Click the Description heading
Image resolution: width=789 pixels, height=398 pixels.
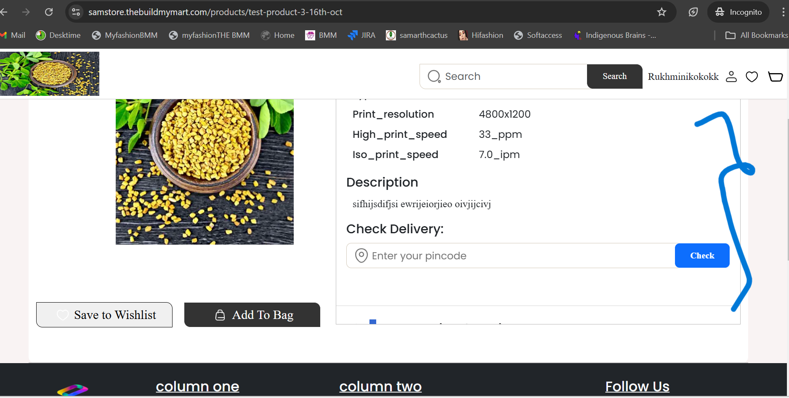[x=382, y=182]
